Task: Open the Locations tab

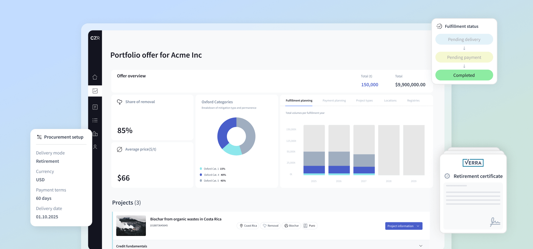Action: point(390,100)
